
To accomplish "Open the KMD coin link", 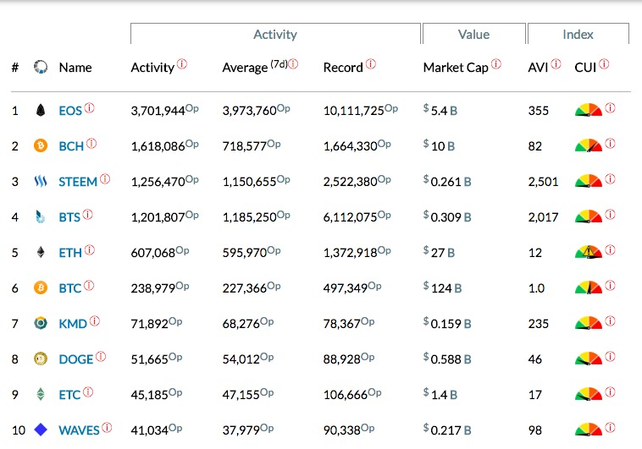I will pyautogui.click(x=73, y=324).
